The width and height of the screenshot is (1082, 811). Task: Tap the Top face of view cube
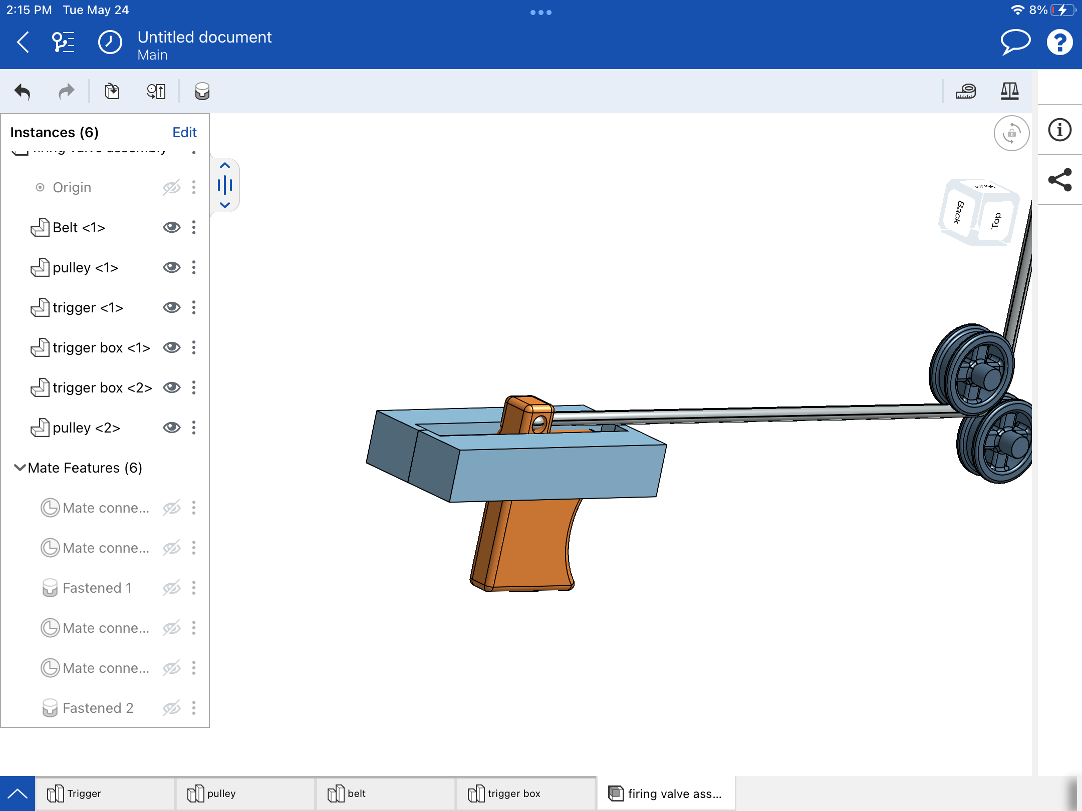[996, 220]
